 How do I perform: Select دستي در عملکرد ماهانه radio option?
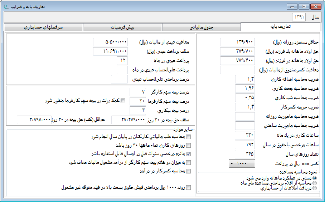(315, 177)
